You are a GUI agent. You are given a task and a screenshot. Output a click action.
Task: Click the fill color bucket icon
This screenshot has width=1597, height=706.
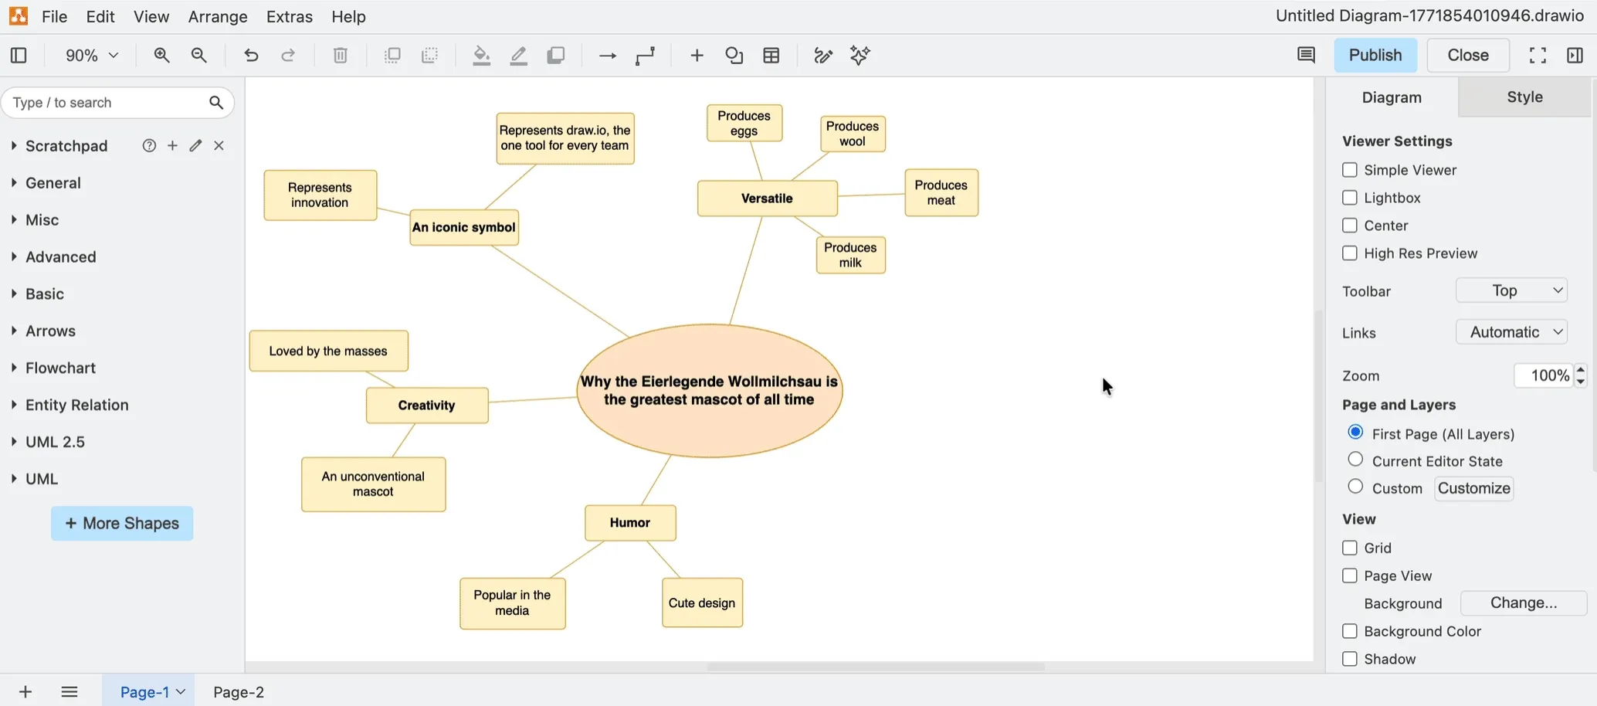481,55
